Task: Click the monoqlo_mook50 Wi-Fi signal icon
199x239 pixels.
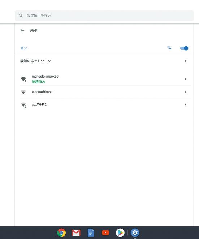Action: pyautogui.click(x=23, y=79)
